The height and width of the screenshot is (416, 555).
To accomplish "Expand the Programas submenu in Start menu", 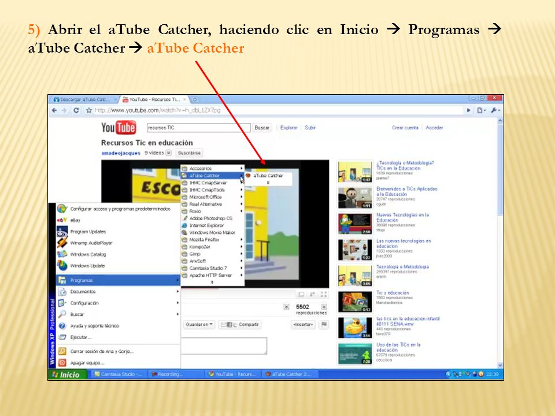I will click(x=118, y=280).
